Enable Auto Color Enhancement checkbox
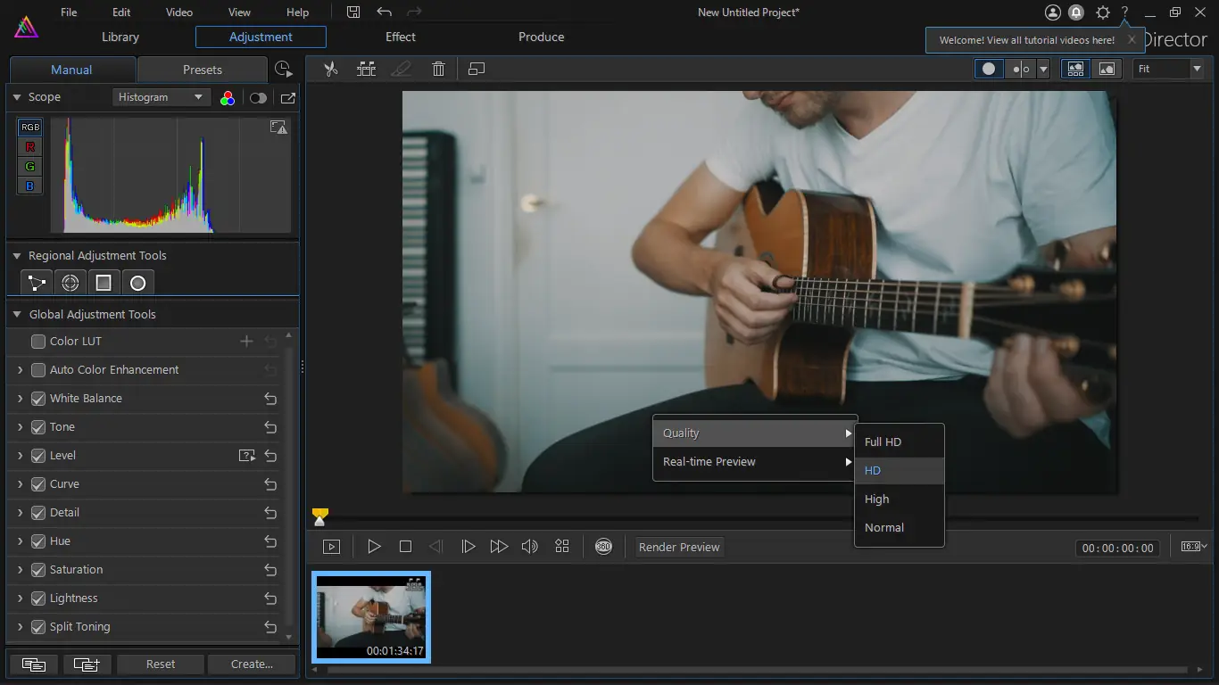The width and height of the screenshot is (1219, 685). [38, 370]
